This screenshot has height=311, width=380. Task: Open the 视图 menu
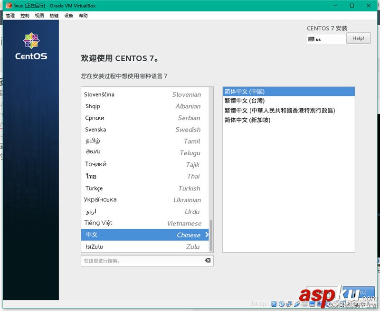pyautogui.click(x=39, y=16)
